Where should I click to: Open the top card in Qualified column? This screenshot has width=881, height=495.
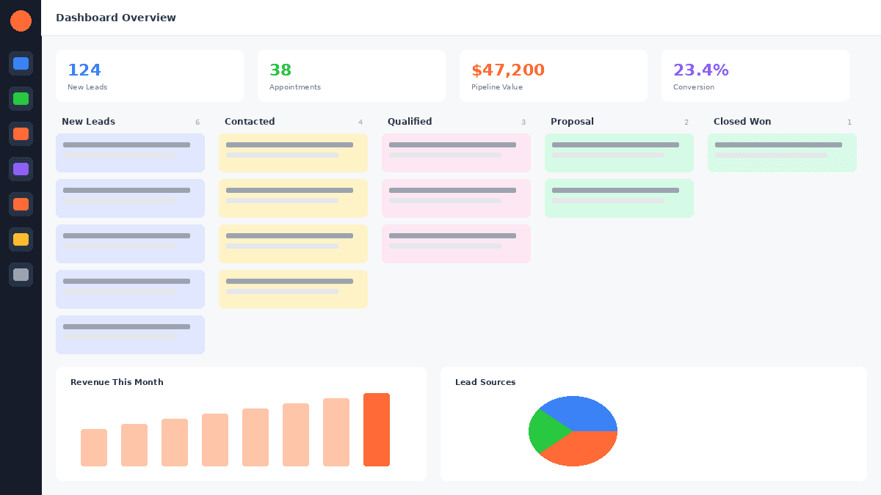(456, 153)
